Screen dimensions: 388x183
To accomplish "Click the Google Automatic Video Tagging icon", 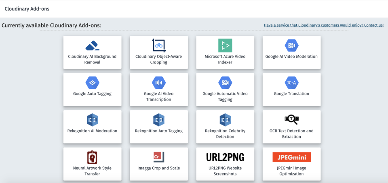I will [225, 83].
